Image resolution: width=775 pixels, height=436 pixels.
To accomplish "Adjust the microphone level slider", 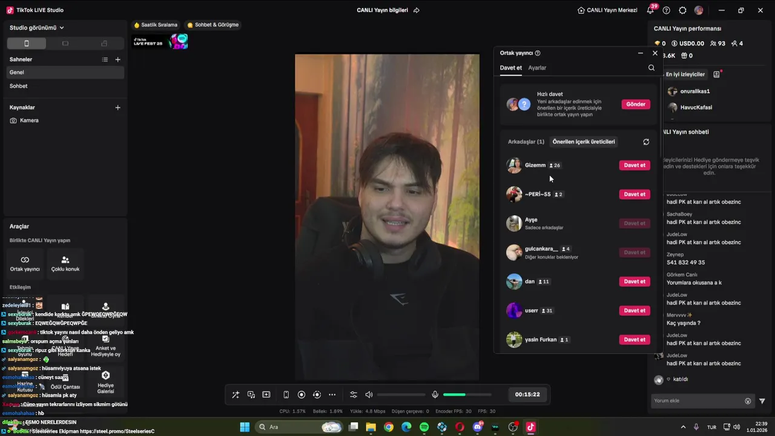I will tap(467, 395).
